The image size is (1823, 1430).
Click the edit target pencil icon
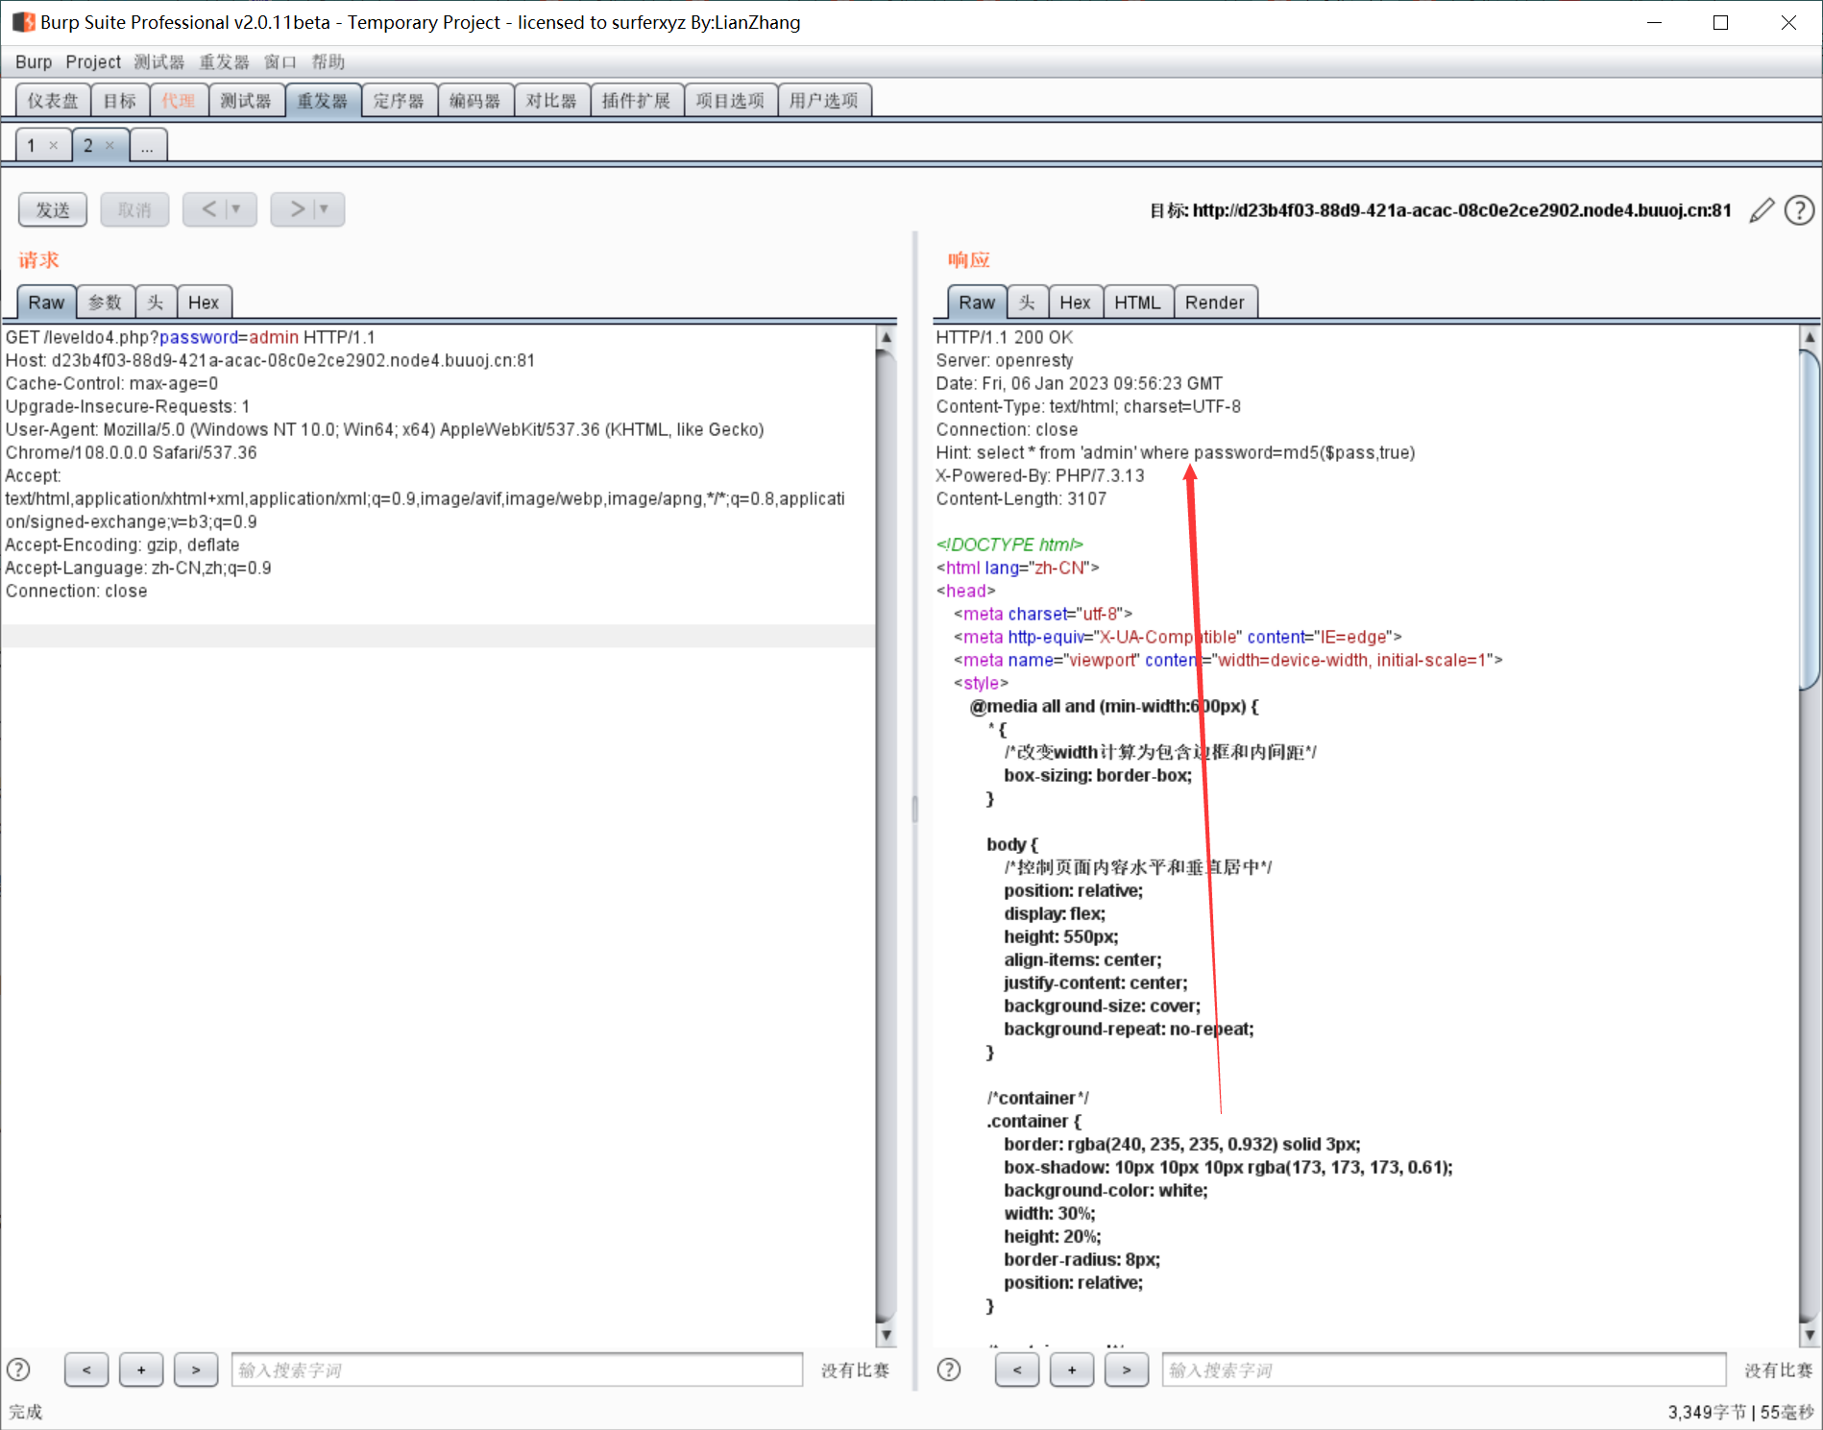coord(1762,210)
